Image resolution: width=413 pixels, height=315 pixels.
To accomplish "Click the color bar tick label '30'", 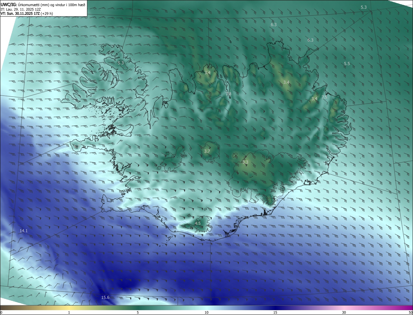I will (x=344, y=312).
